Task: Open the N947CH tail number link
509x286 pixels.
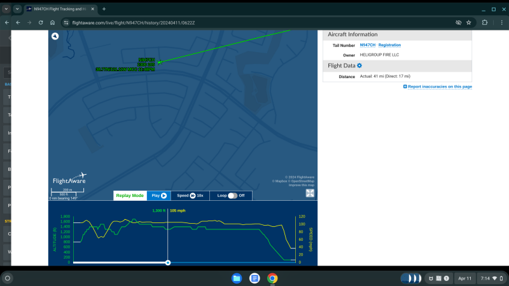Action: tap(366, 45)
